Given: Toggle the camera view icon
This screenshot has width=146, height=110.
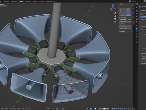Looking at the screenshot, I should coord(115,19).
